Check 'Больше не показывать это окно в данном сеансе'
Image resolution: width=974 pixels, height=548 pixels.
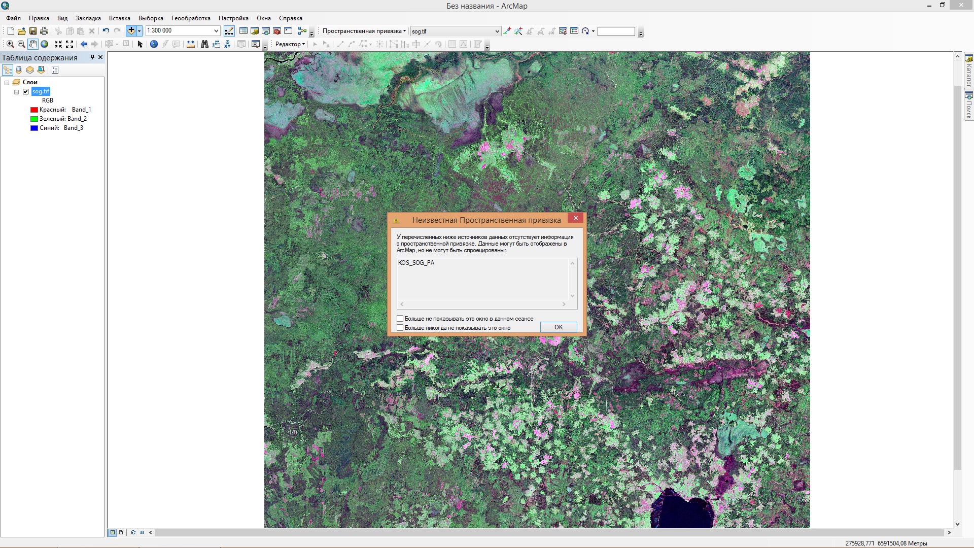tap(400, 319)
